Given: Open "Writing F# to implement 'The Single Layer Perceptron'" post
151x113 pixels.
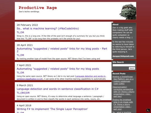Looking at the screenshot, I should (x=52, y=109).
